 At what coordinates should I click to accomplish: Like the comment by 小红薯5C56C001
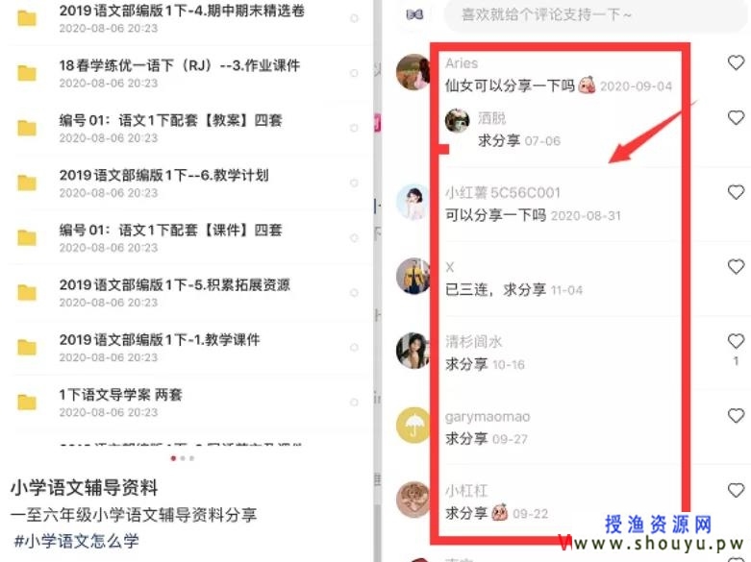coord(736,192)
